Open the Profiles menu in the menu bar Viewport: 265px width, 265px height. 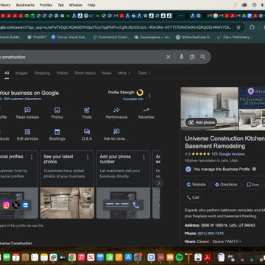(46, 5)
